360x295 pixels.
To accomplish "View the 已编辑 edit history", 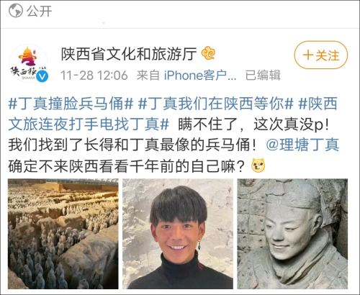I will tap(263, 76).
